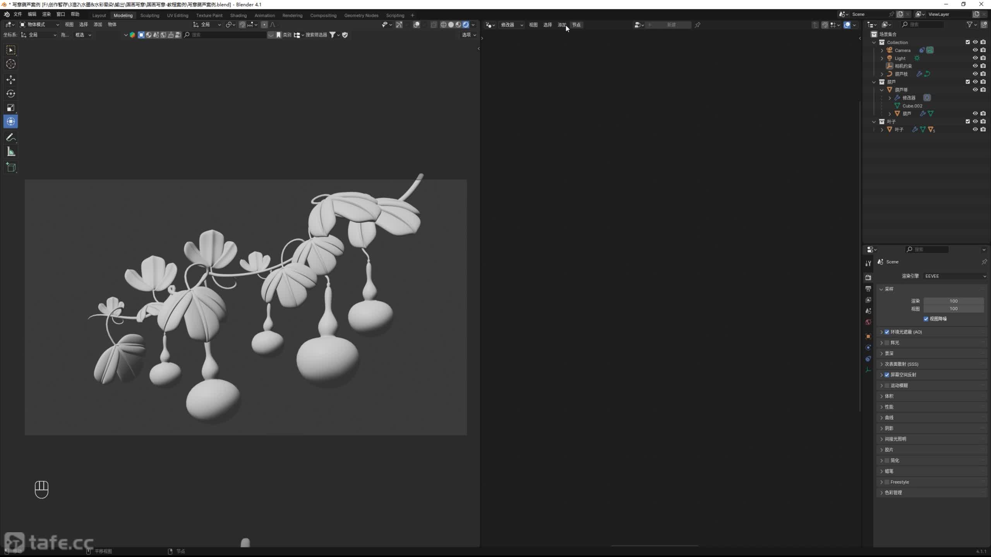This screenshot has width=991, height=557.
Task: Toggle ambient occlusion (AO) checkbox
Action: [x=887, y=332]
